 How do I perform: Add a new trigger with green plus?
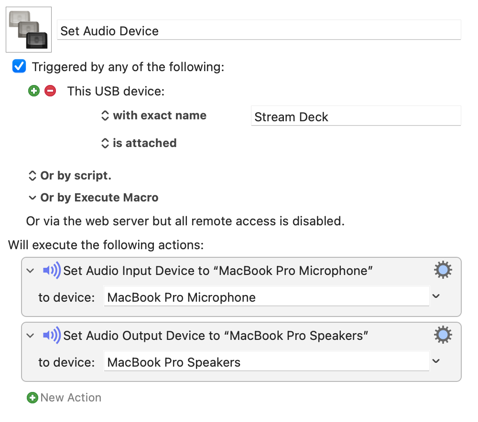coord(34,91)
